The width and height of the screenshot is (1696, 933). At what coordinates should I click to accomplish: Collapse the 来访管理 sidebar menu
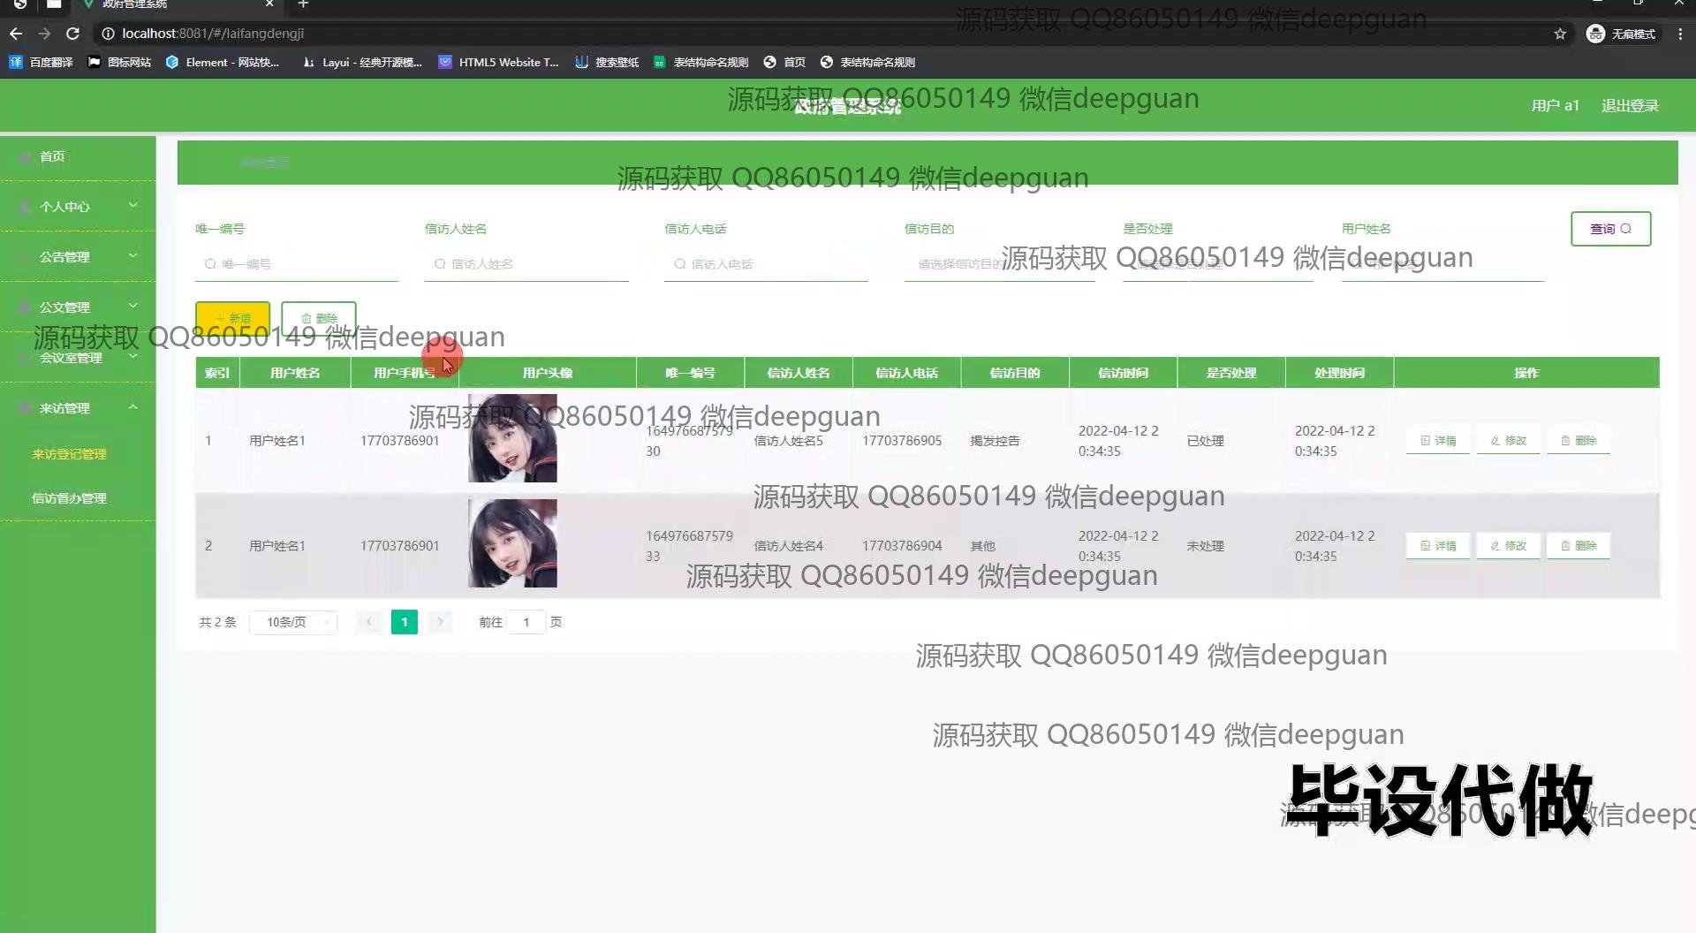[x=78, y=408]
